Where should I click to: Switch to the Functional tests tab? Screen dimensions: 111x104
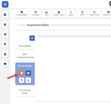(25, 92)
